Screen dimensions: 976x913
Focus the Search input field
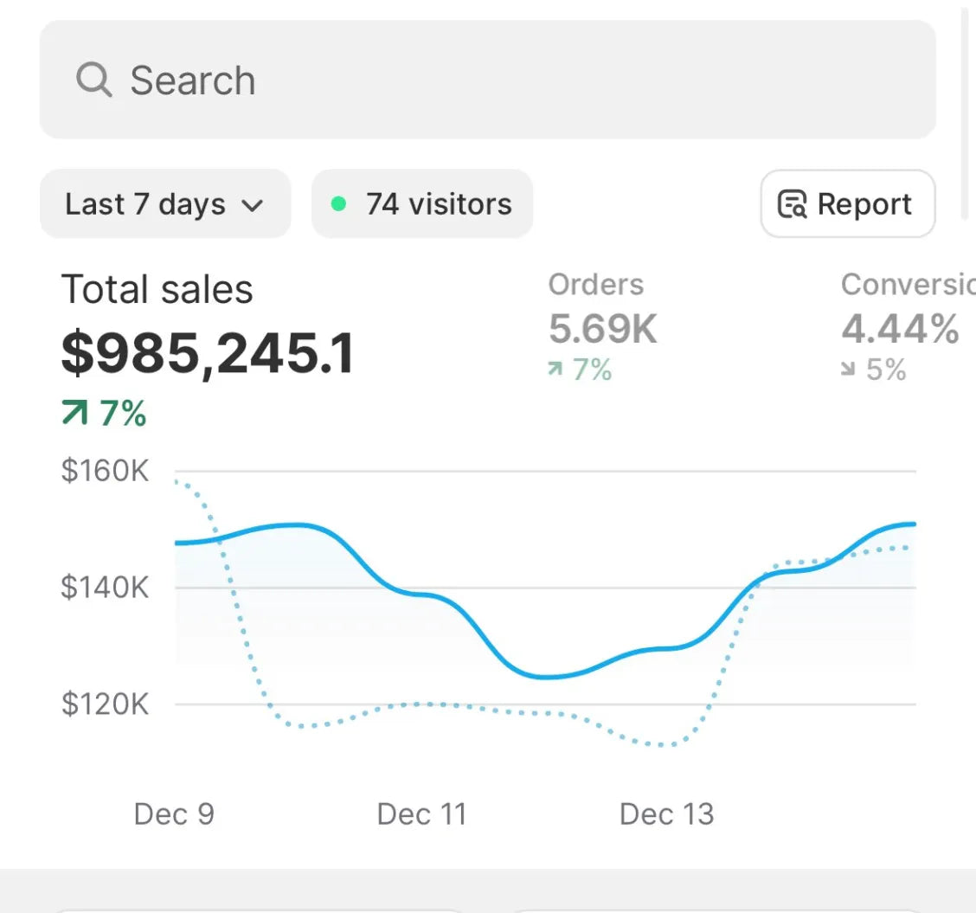coord(519,80)
